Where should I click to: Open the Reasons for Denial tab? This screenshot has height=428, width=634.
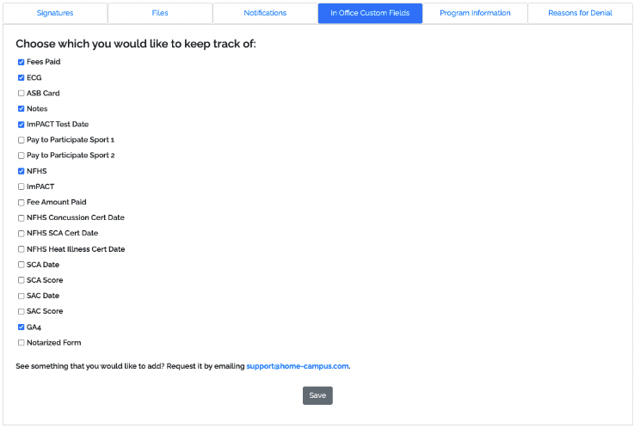580,14
